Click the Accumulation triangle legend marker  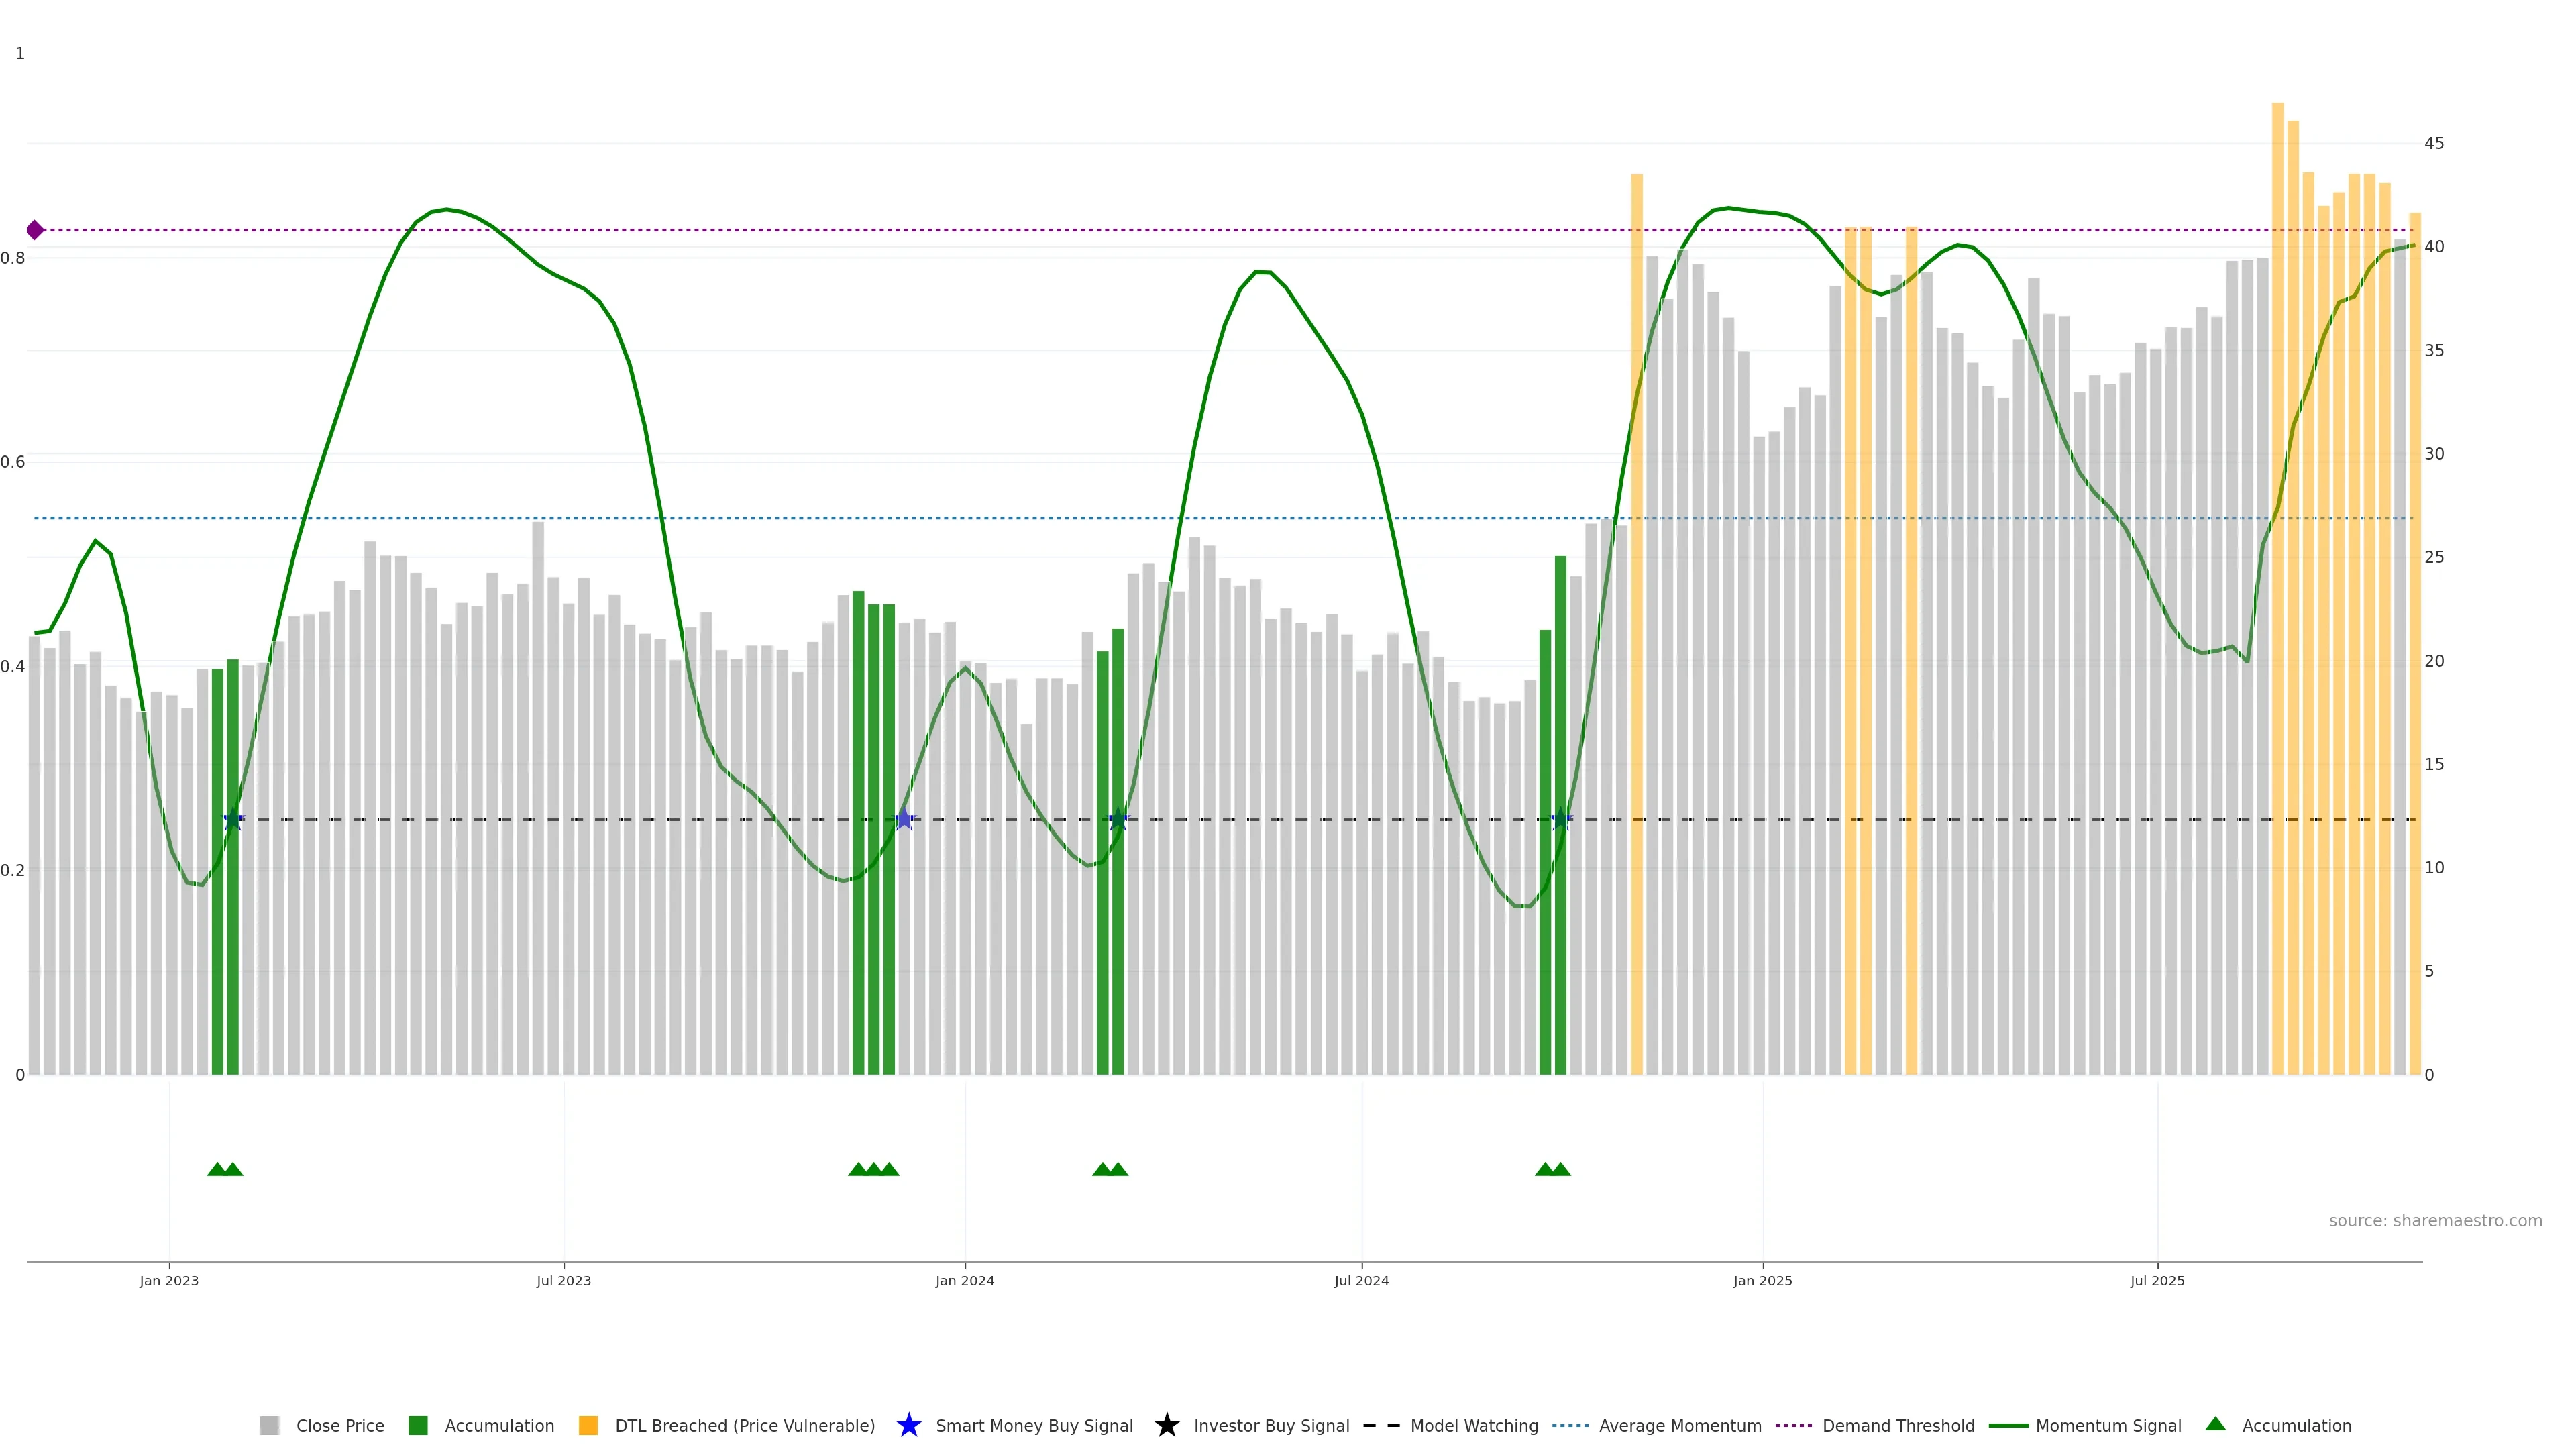2215,1424
